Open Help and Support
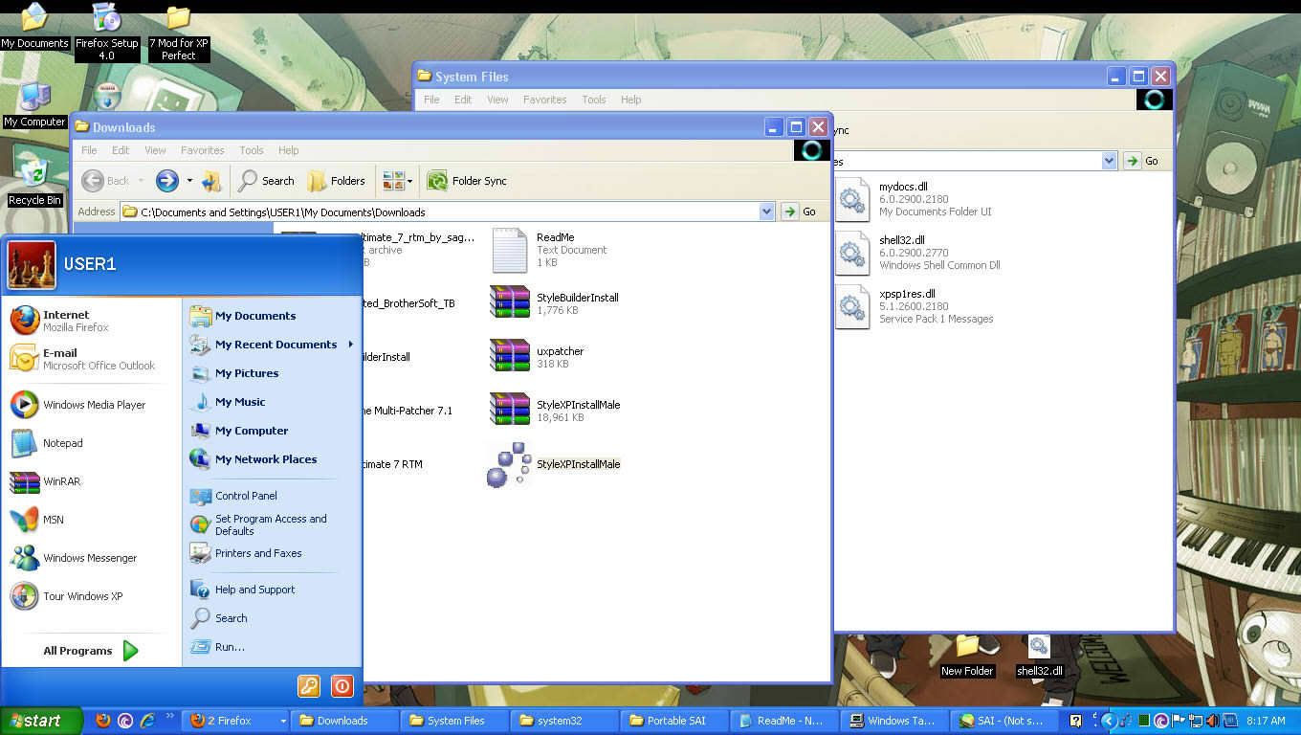 (272, 590)
